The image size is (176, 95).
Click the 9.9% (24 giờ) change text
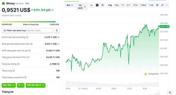coord(42,10)
